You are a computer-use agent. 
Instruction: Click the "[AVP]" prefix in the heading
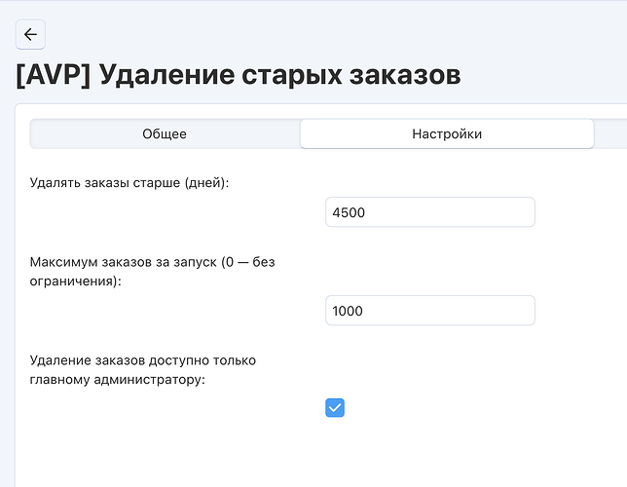(x=54, y=75)
